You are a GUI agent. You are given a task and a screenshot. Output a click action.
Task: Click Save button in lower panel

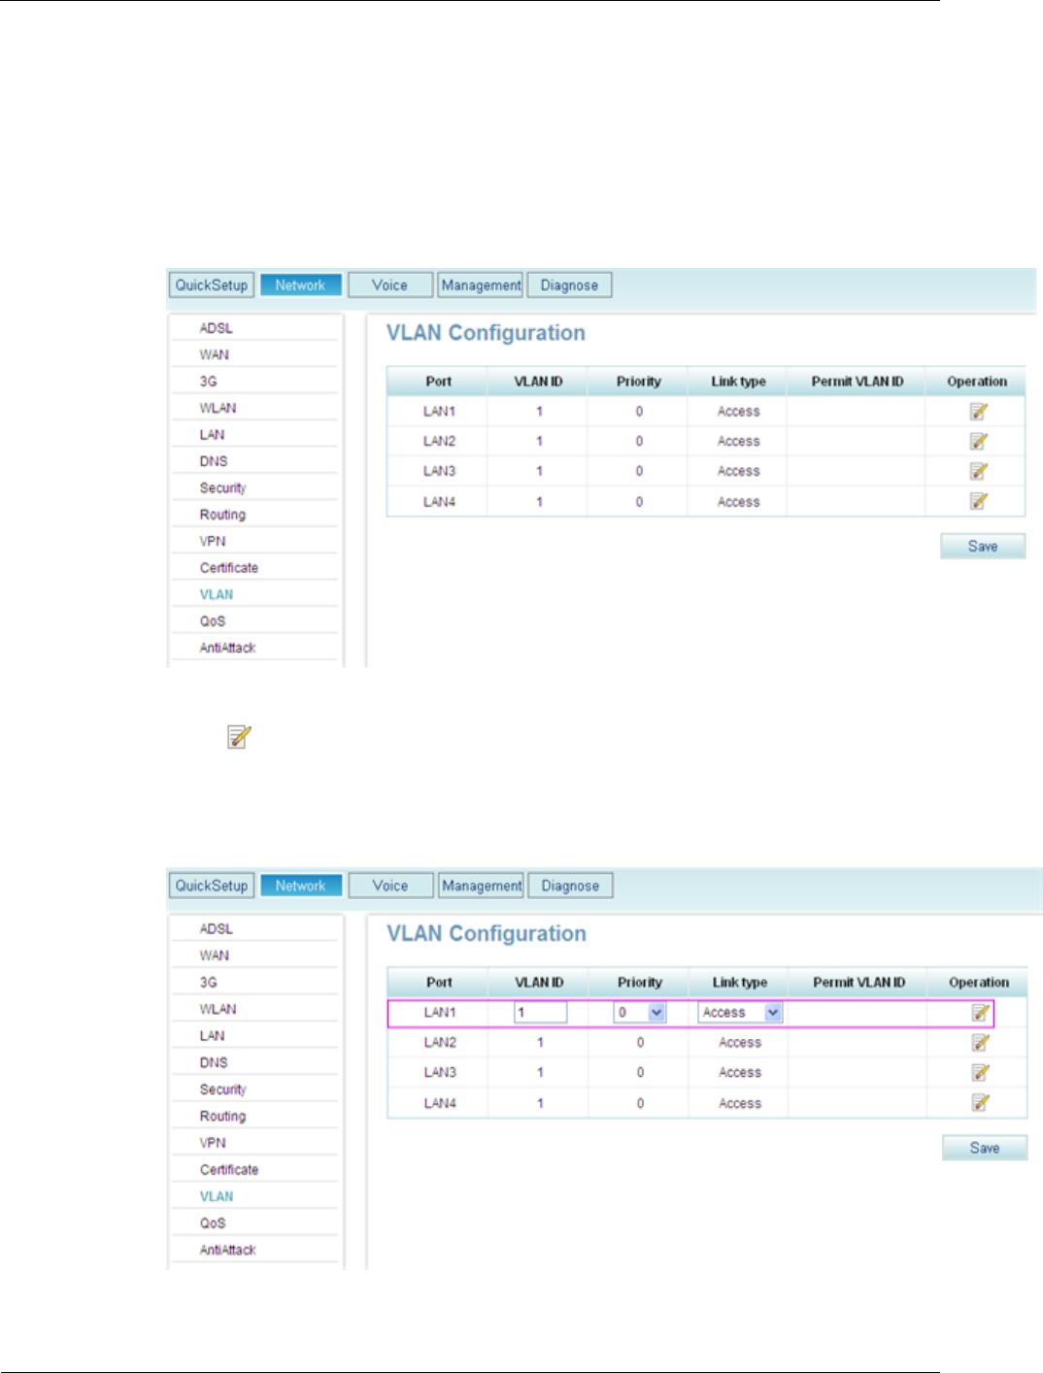pos(985,1148)
